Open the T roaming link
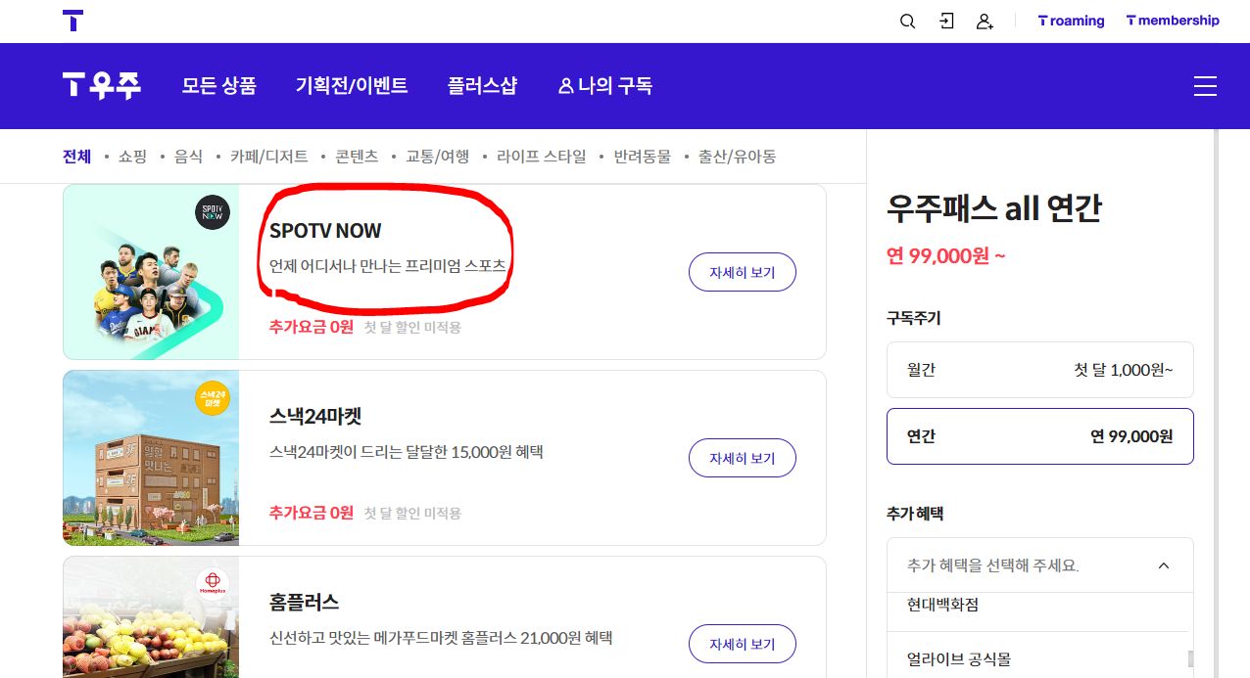The width and height of the screenshot is (1250, 678). [x=1071, y=21]
